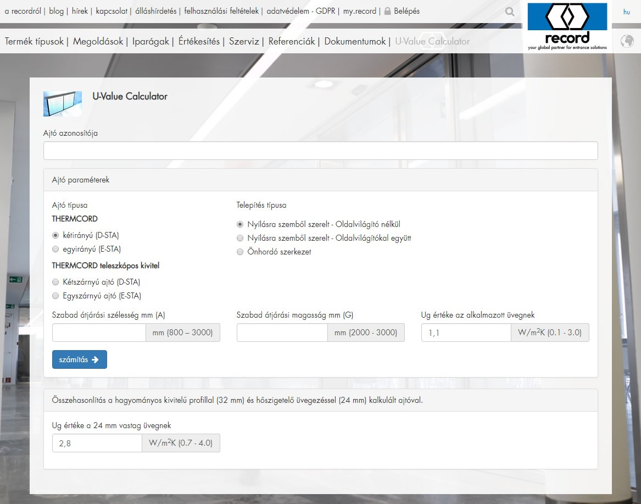Image resolution: width=641 pixels, height=504 pixels.
Task: Open the adatvédelem - GDPR link
Action: (x=301, y=11)
